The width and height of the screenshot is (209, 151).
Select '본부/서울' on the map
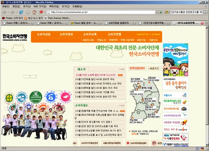(x=147, y=88)
